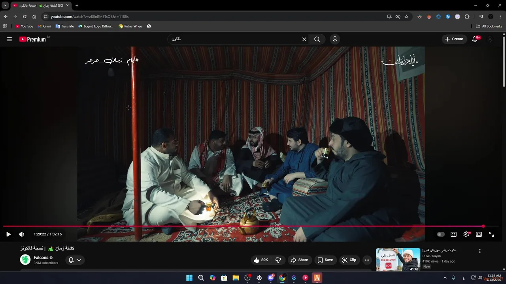Open the YouTube account avatar menu
The width and height of the screenshot is (506, 284).
point(490,39)
